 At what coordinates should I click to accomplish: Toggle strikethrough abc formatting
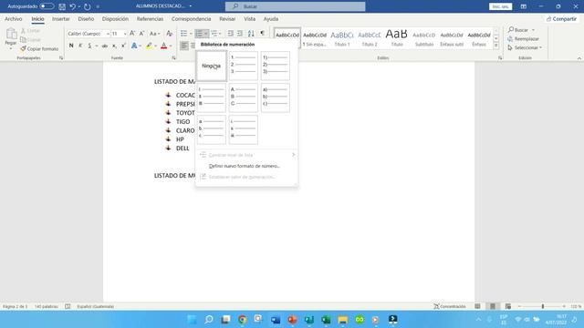tap(105, 46)
